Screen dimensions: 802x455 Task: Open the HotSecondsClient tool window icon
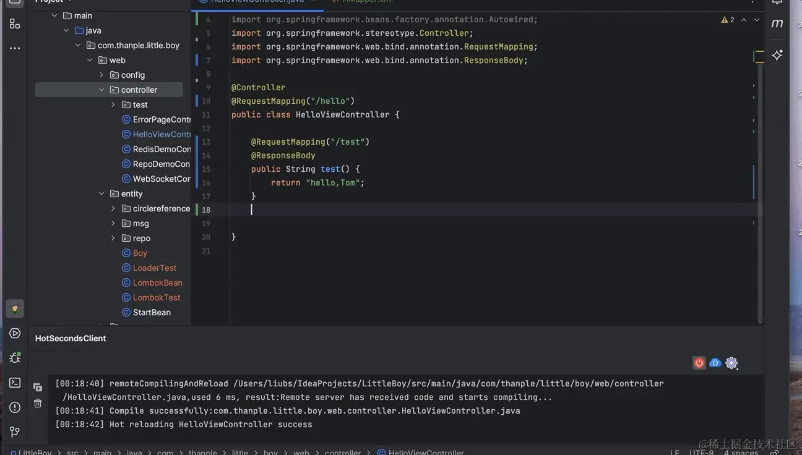click(x=15, y=308)
